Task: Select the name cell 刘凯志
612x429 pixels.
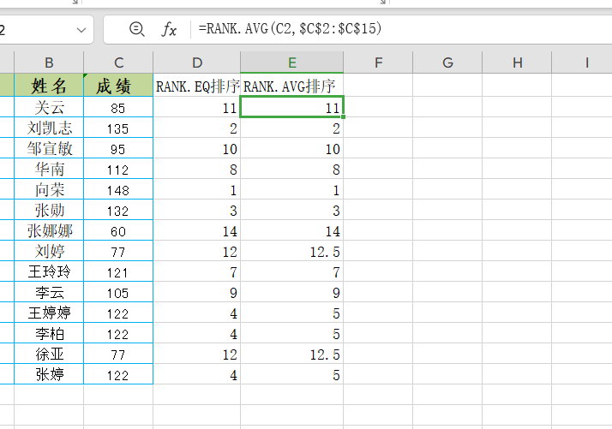Action: [x=49, y=128]
